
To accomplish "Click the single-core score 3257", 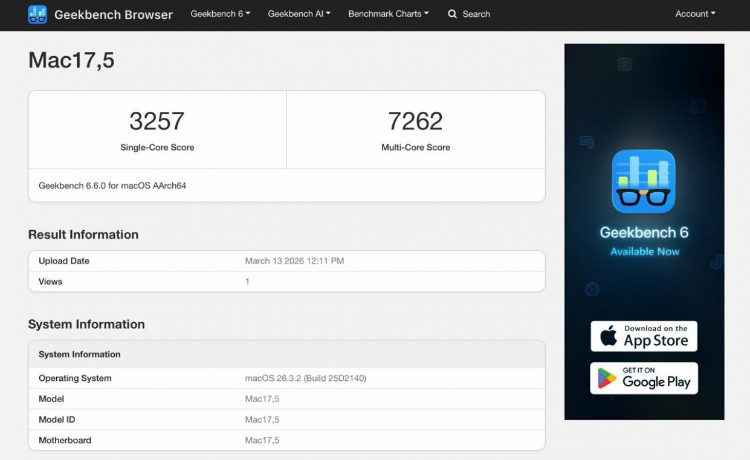I will pos(157,121).
